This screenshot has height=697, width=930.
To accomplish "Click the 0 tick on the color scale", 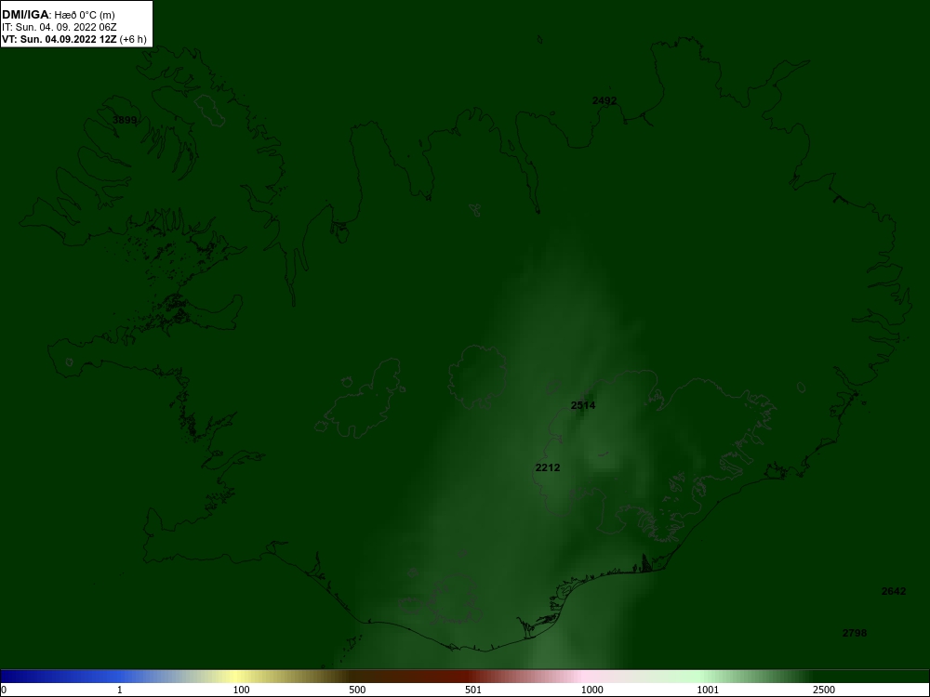I will click(4, 690).
